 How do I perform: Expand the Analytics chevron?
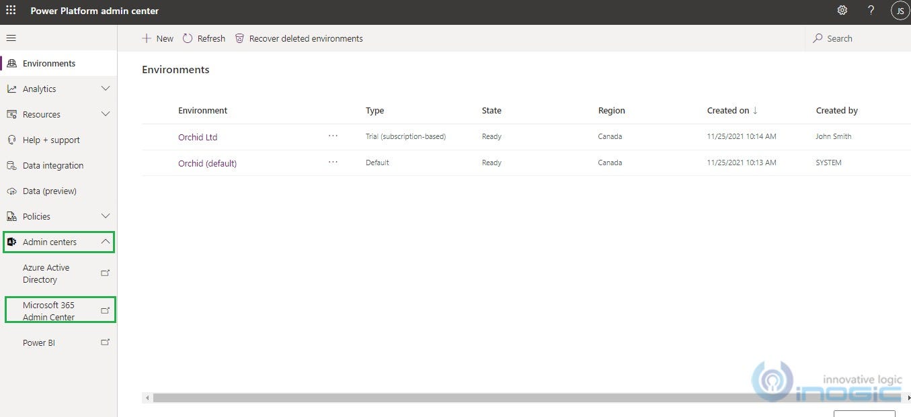[106, 89]
